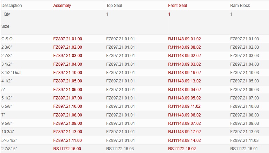Open the RS11172.16.00 assembly link
The width and height of the screenshot is (269, 153).
67,148
